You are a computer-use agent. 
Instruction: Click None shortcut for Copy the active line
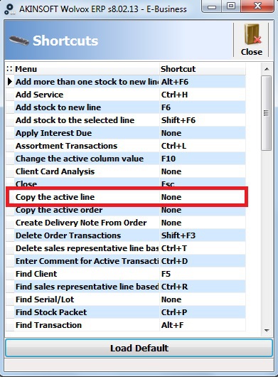pos(203,197)
